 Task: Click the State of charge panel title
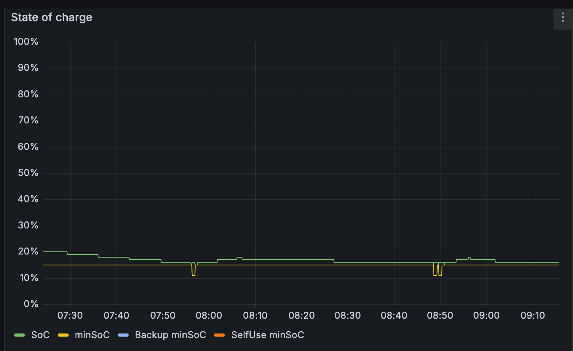(x=51, y=18)
